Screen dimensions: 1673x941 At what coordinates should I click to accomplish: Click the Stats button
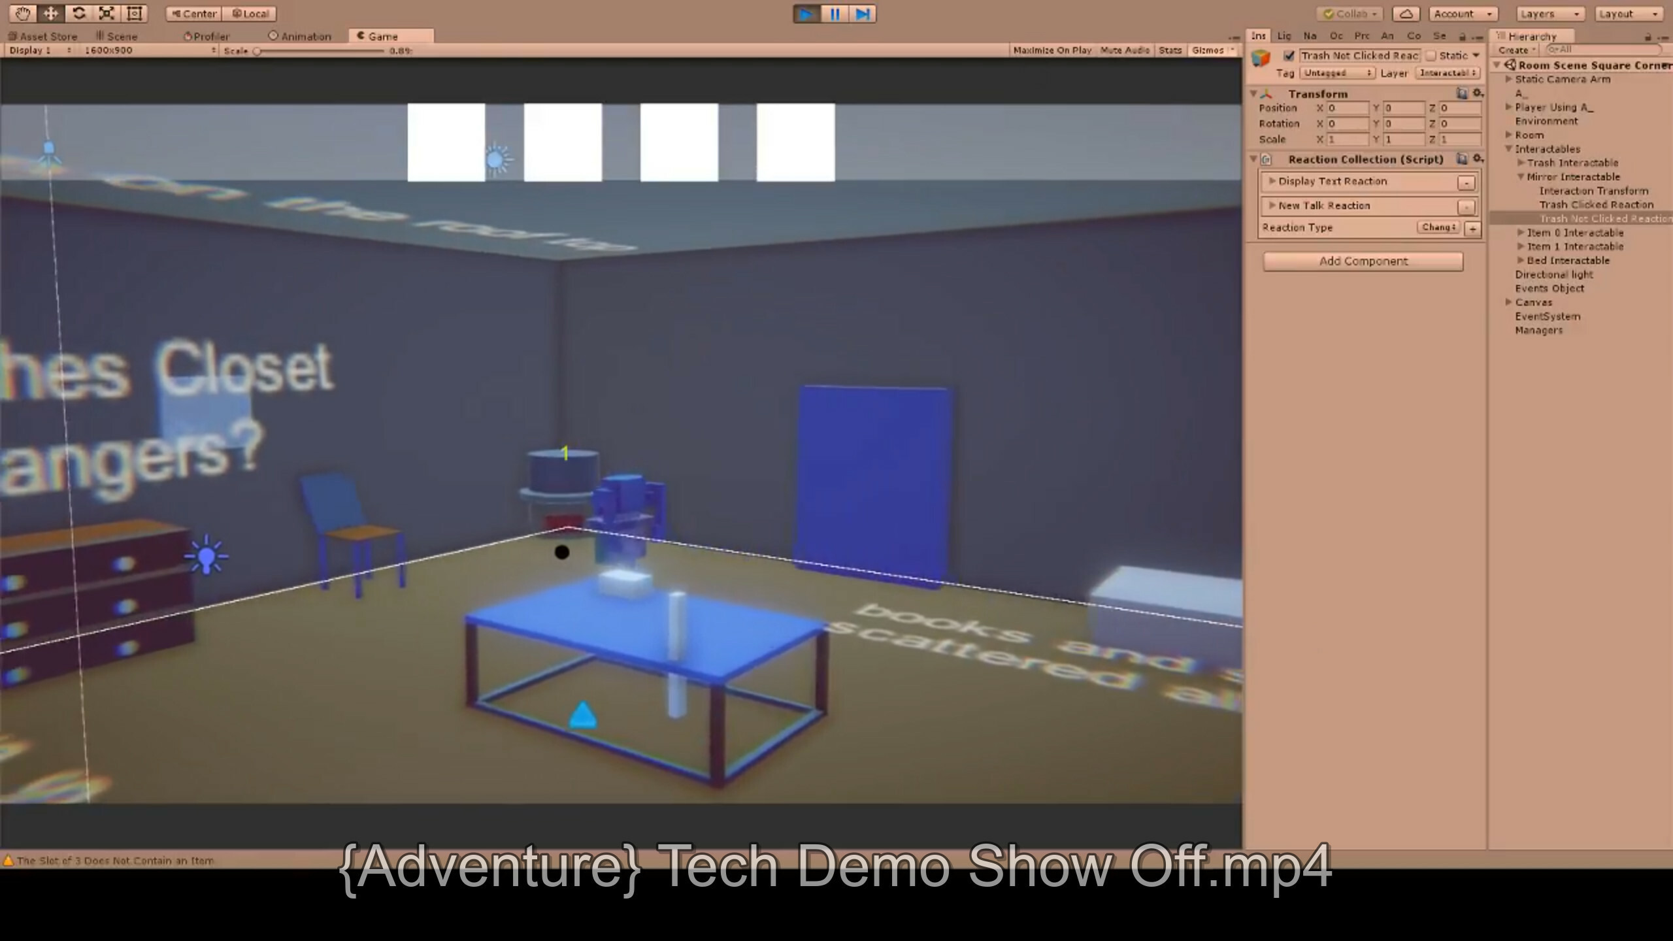(x=1170, y=50)
